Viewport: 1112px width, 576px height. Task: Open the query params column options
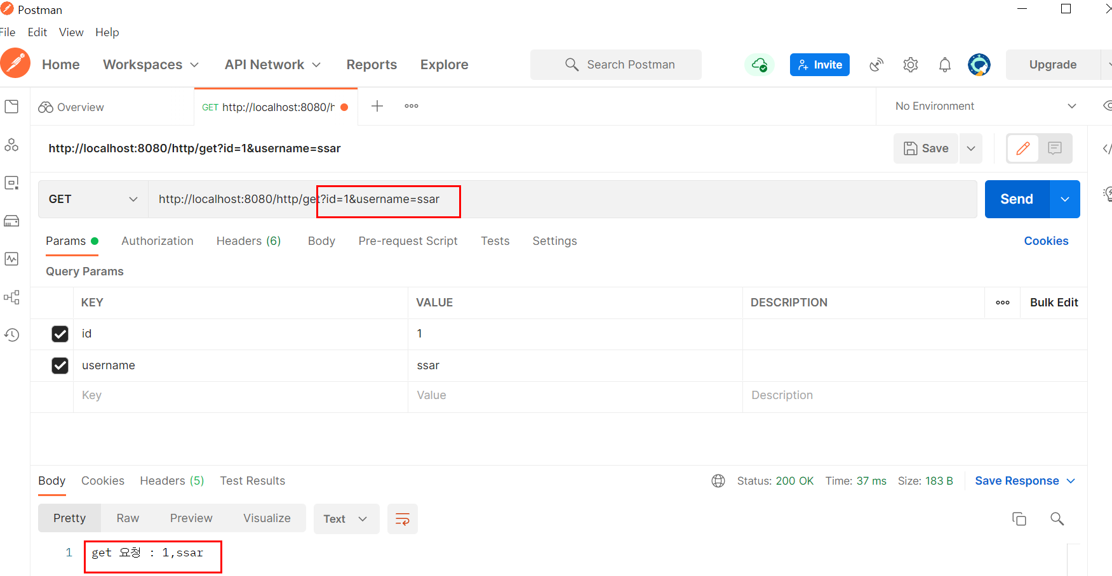[x=1003, y=303]
